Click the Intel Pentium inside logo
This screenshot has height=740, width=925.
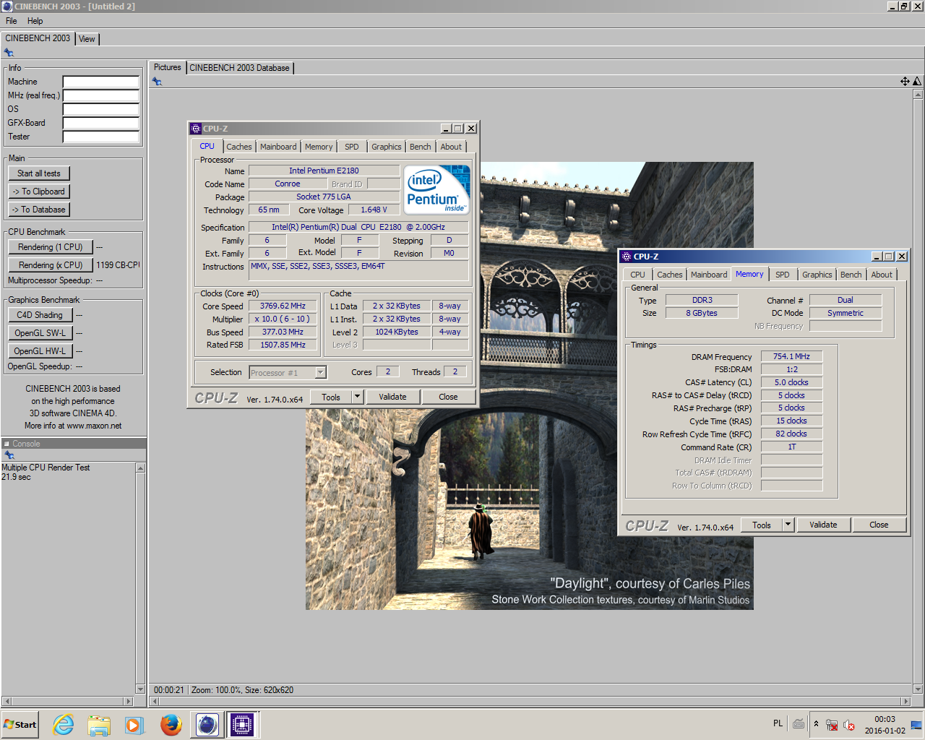click(x=437, y=190)
